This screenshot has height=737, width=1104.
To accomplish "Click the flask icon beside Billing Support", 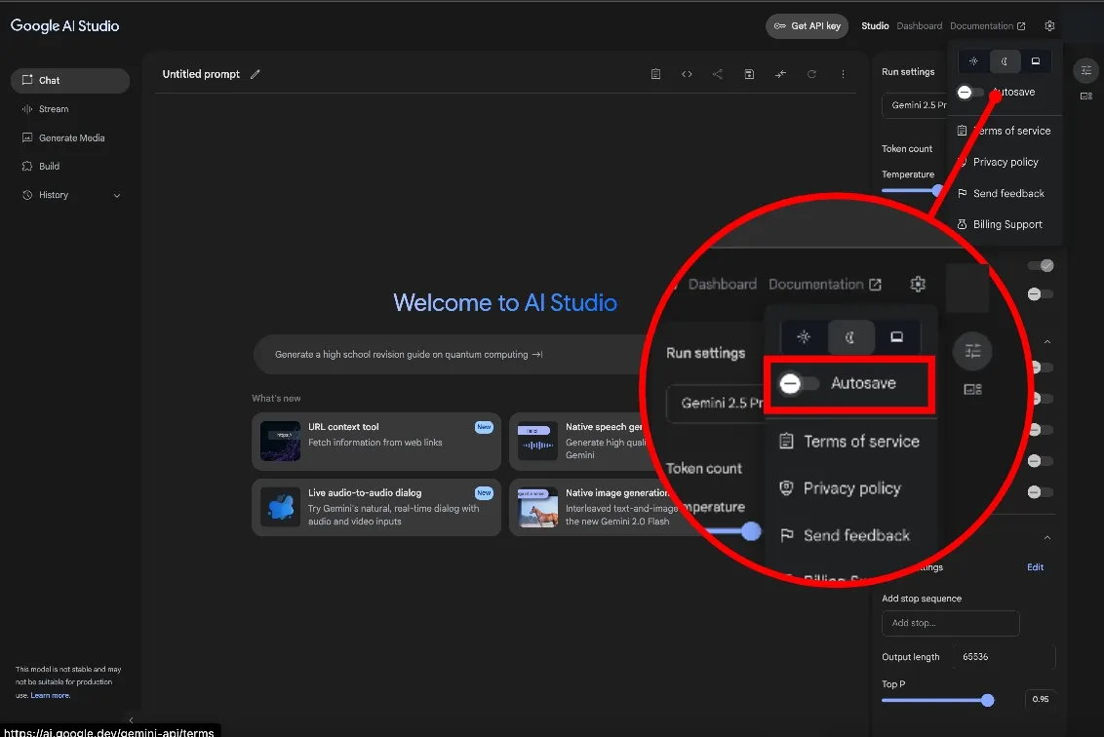I will pos(962,224).
